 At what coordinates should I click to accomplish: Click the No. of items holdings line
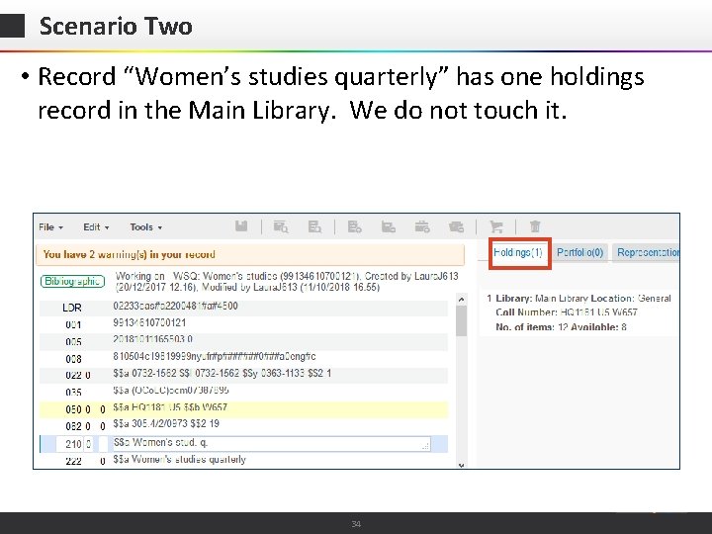point(562,327)
